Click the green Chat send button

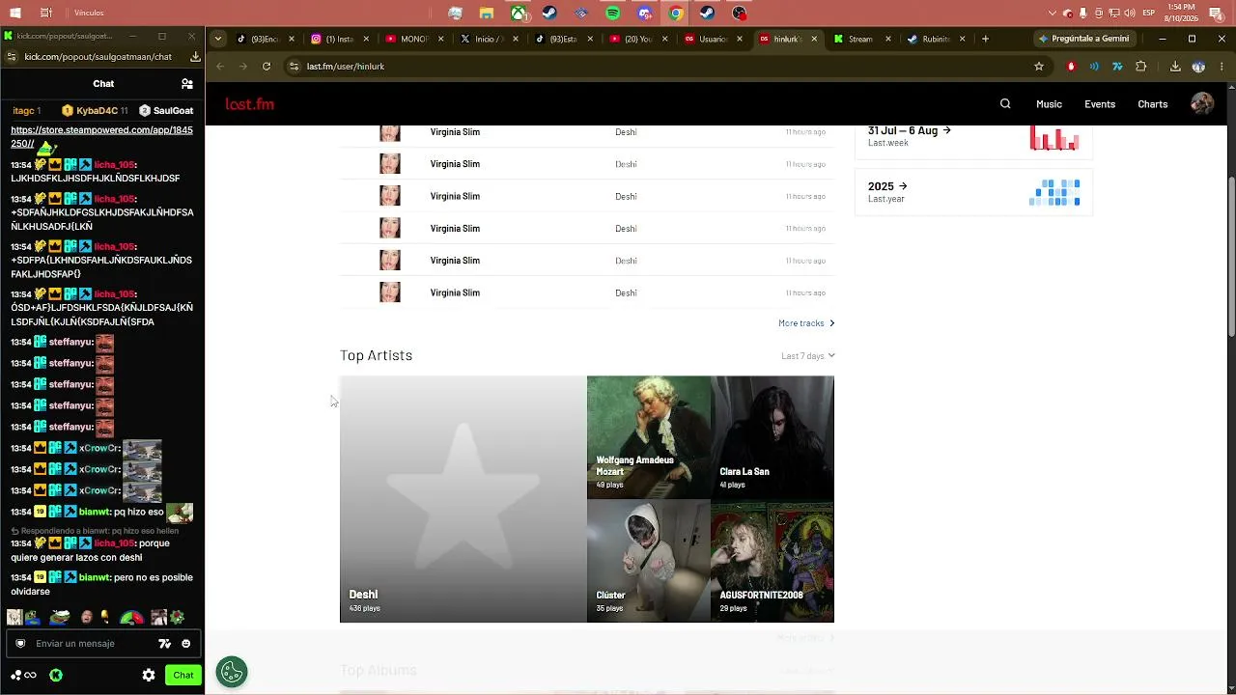(183, 676)
